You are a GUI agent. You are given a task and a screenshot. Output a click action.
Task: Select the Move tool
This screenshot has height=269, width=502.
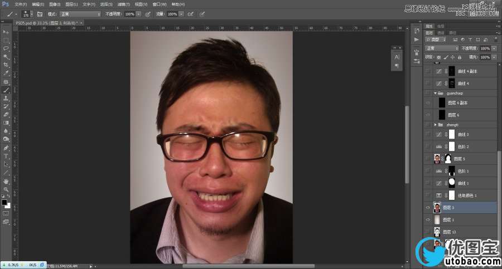tap(6, 32)
